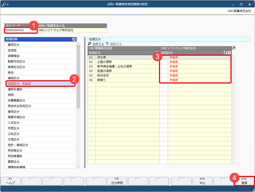The width and height of the screenshot is (255, 192).
Task: Click 未指定 cell in row 02 公営の借家
Action: click(200, 62)
